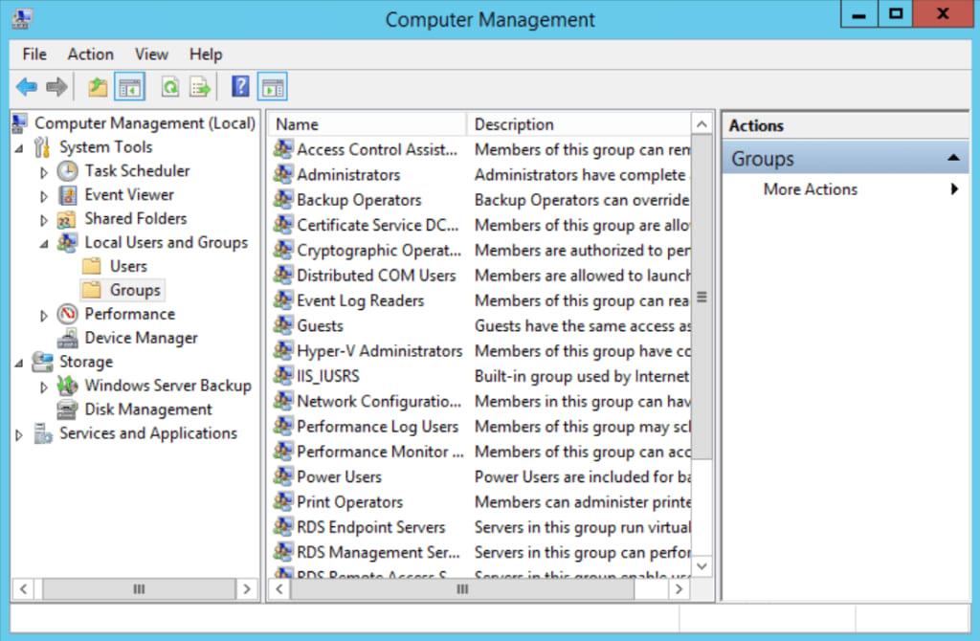This screenshot has width=980, height=641.
Task: Open the View menu
Action: click(x=151, y=55)
